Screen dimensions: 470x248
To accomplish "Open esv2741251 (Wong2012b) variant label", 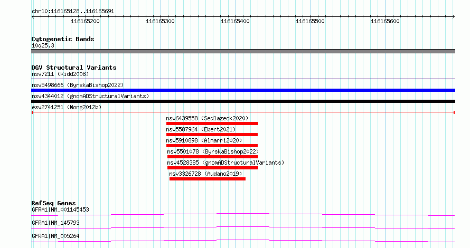I will tap(67, 107).
